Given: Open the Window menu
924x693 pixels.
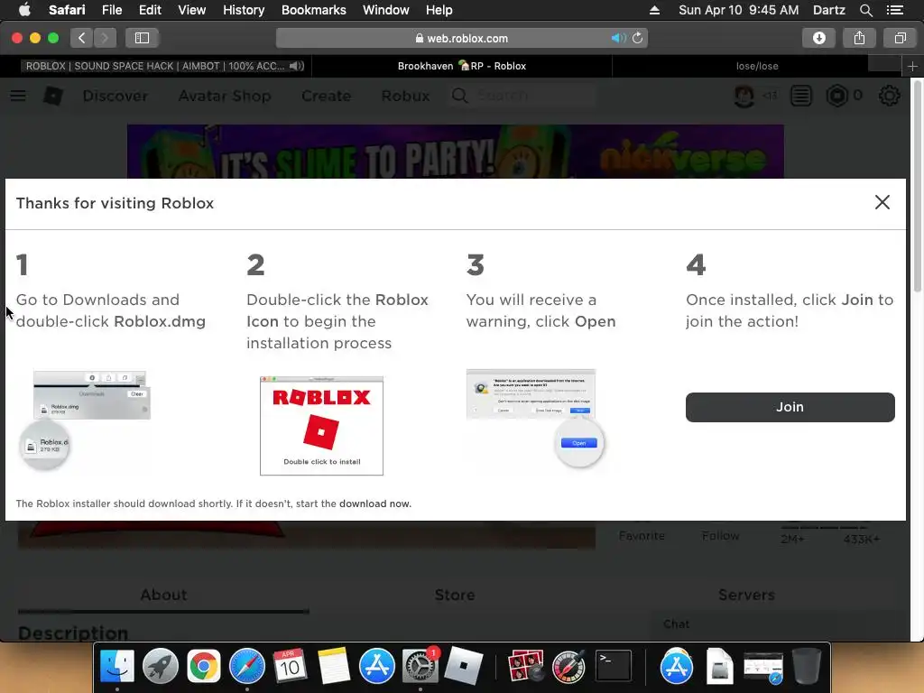Looking at the screenshot, I should point(385,10).
